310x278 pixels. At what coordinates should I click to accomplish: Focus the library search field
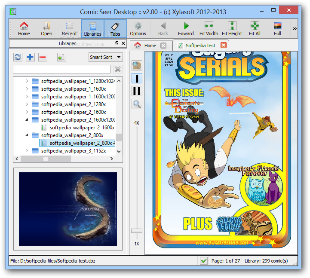61,69
